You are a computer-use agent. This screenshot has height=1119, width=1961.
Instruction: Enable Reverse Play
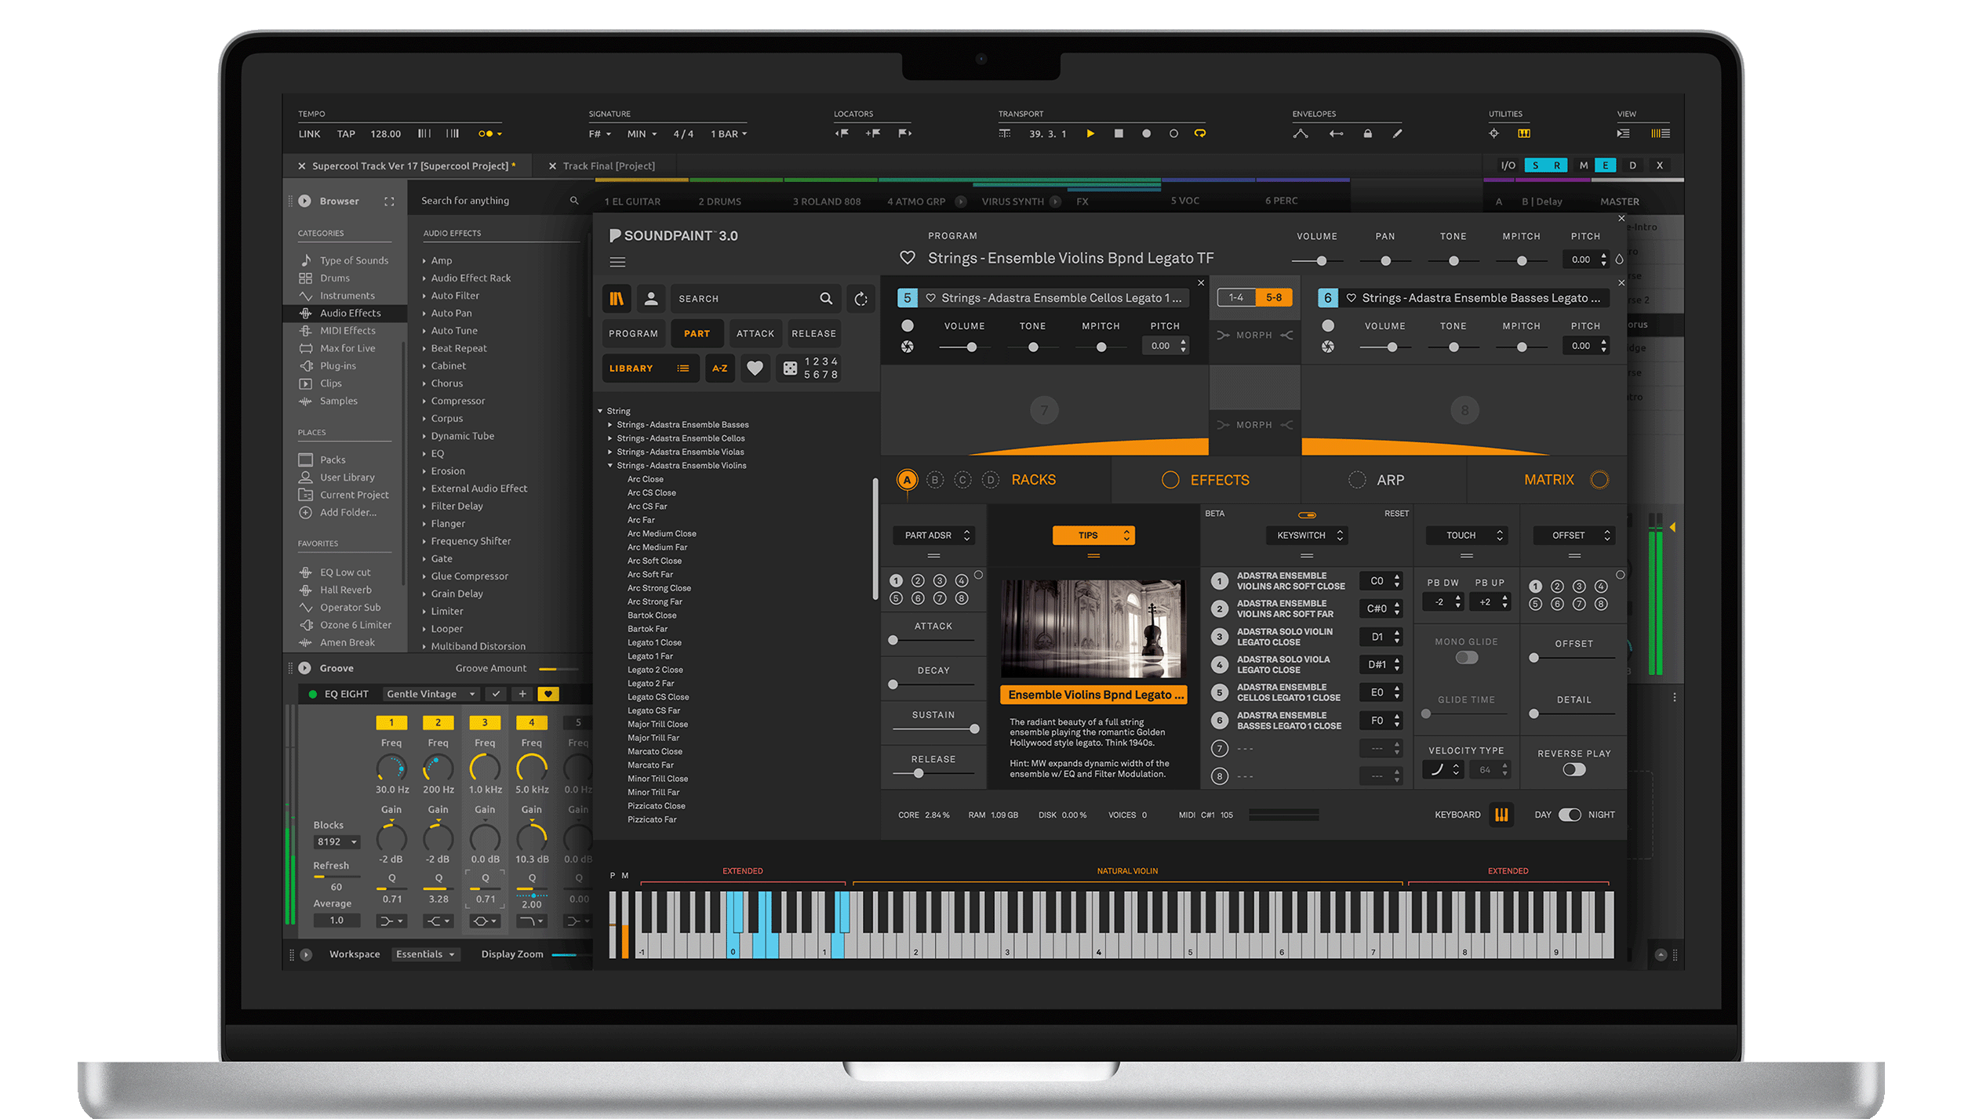pyautogui.click(x=1573, y=770)
